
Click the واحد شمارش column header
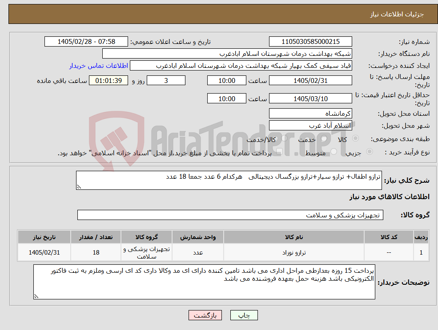click(x=198, y=237)
